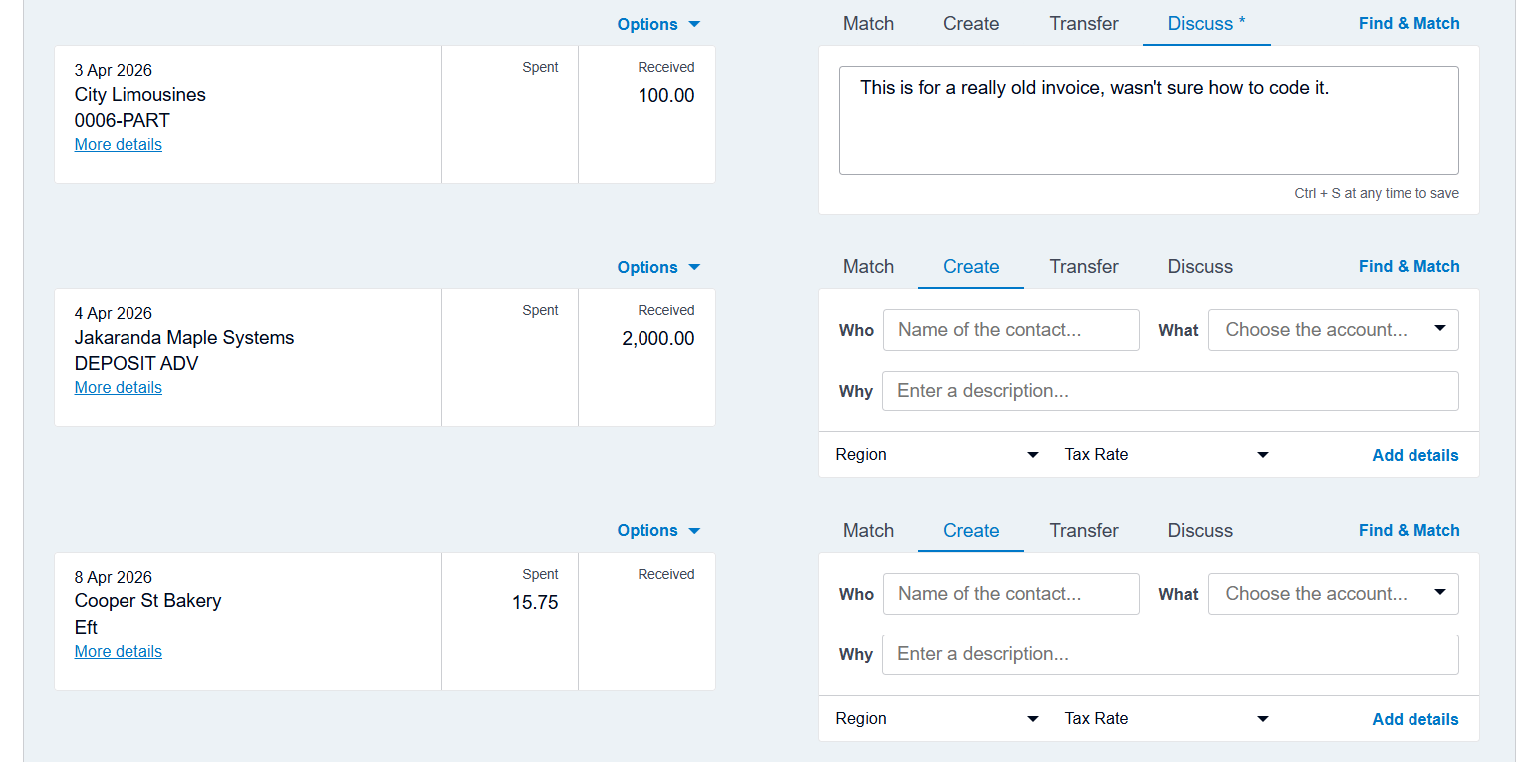
Task: Open Discuss tab for Cooper St Bakery
Action: pos(1200,531)
